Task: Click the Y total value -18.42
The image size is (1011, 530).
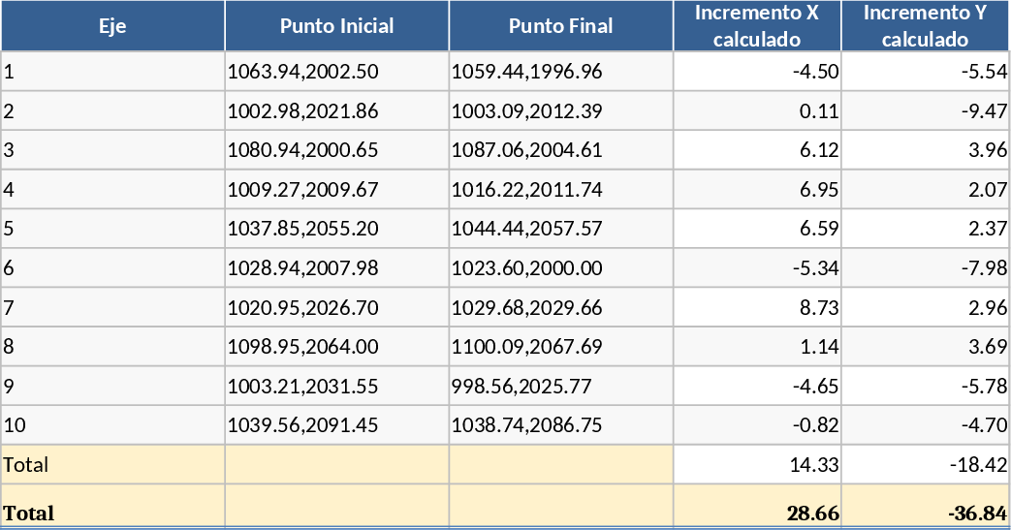Action: coord(925,465)
